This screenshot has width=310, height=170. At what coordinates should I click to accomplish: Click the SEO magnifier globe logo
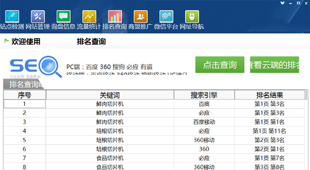click(36, 67)
